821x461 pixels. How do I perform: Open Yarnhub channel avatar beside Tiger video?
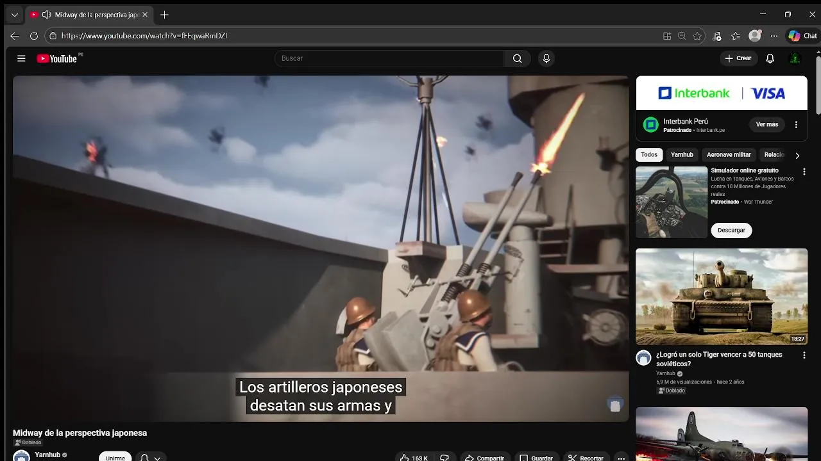click(x=643, y=358)
